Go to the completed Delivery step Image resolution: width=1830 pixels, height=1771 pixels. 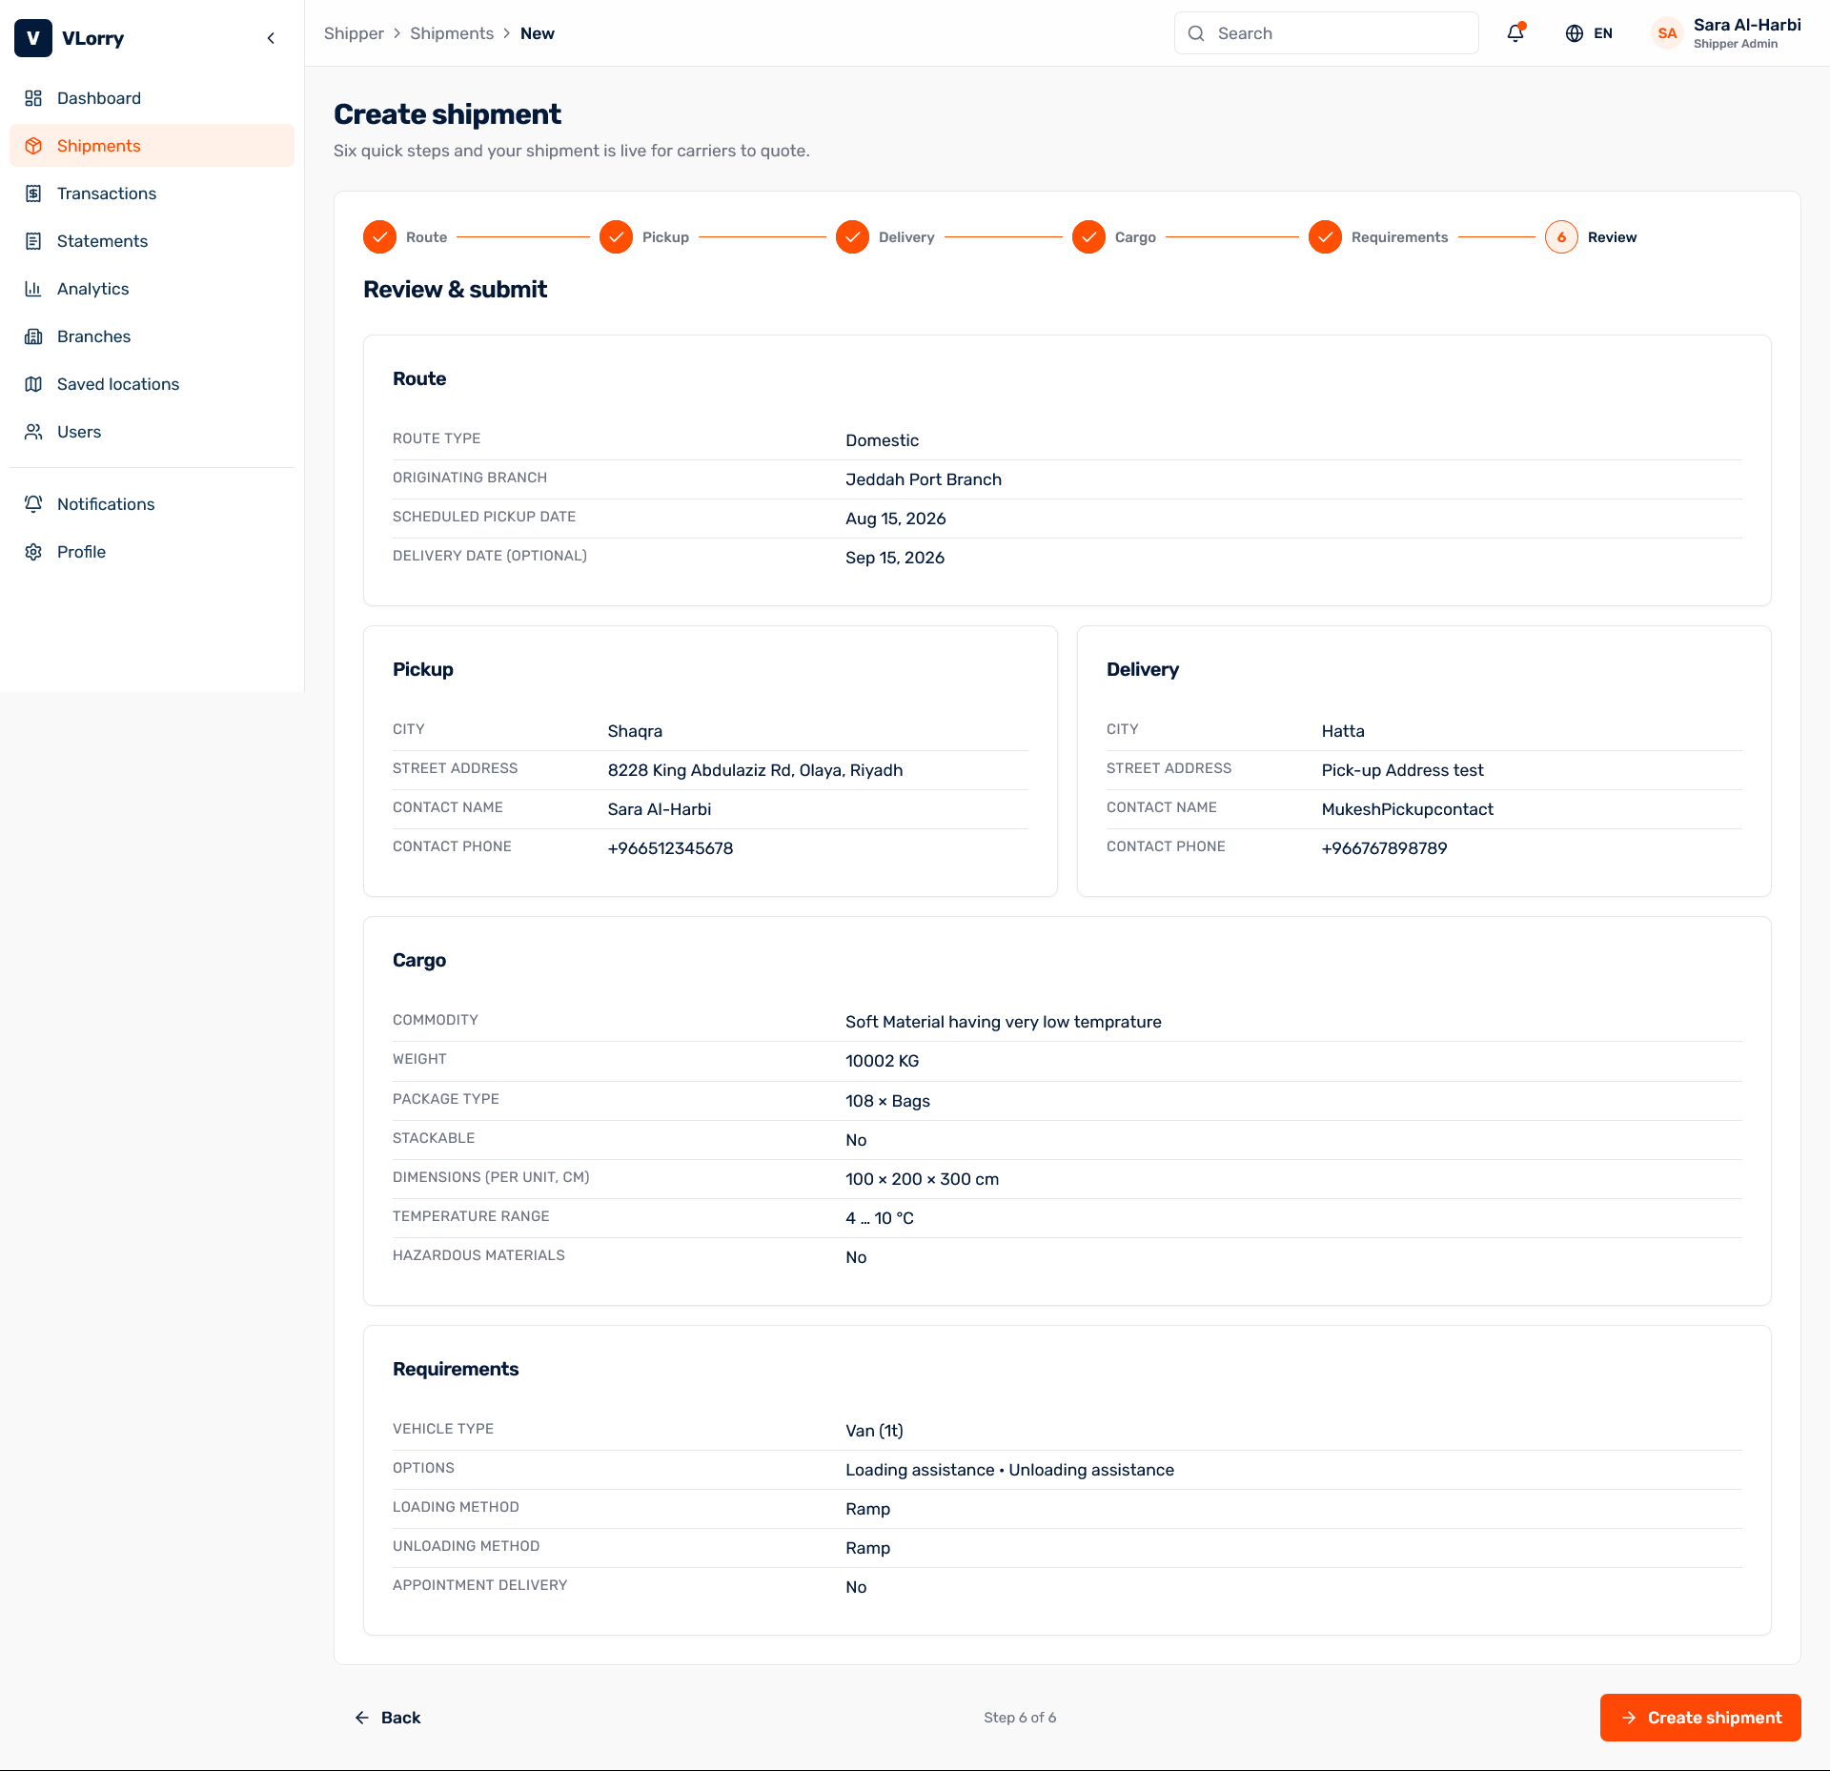pyautogui.click(x=885, y=237)
